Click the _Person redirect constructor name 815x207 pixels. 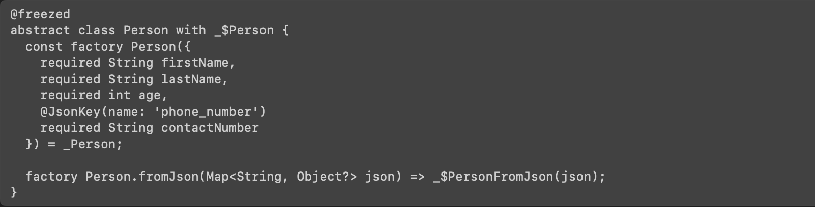(x=89, y=144)
